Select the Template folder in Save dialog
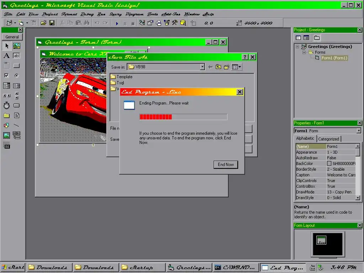The image size is (364, 273). pyautogui.click(x=122, y=77)
